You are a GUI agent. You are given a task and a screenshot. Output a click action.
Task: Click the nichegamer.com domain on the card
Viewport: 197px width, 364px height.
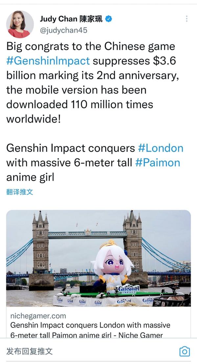[x=38, y=316]
